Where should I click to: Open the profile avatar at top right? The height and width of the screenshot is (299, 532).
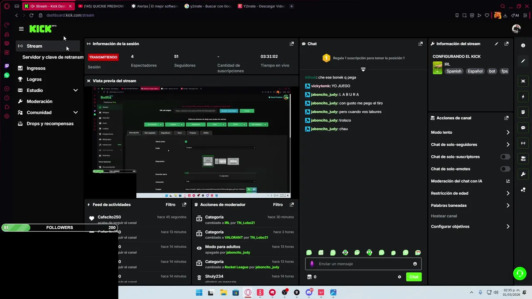point(516,29)
